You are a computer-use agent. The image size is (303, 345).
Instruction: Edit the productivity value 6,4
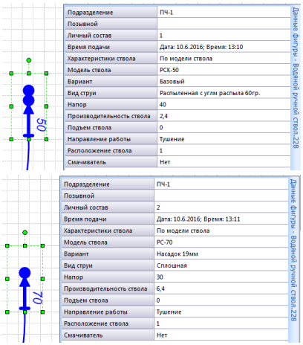click(221, 288)
